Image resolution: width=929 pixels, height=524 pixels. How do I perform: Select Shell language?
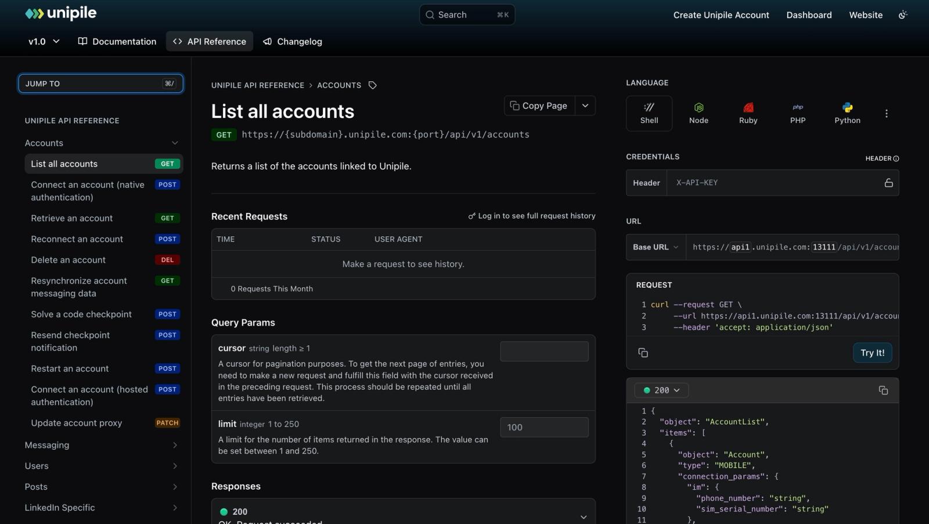[649, 113]
